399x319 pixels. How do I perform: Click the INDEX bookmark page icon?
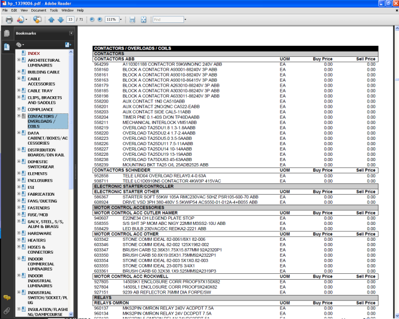[23, 53]
